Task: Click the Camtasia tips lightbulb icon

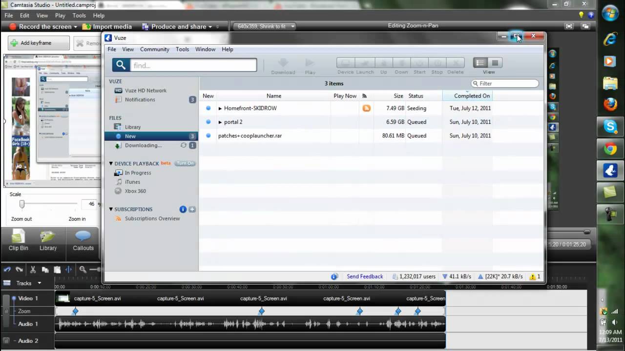Action: (x=581, y=15)
